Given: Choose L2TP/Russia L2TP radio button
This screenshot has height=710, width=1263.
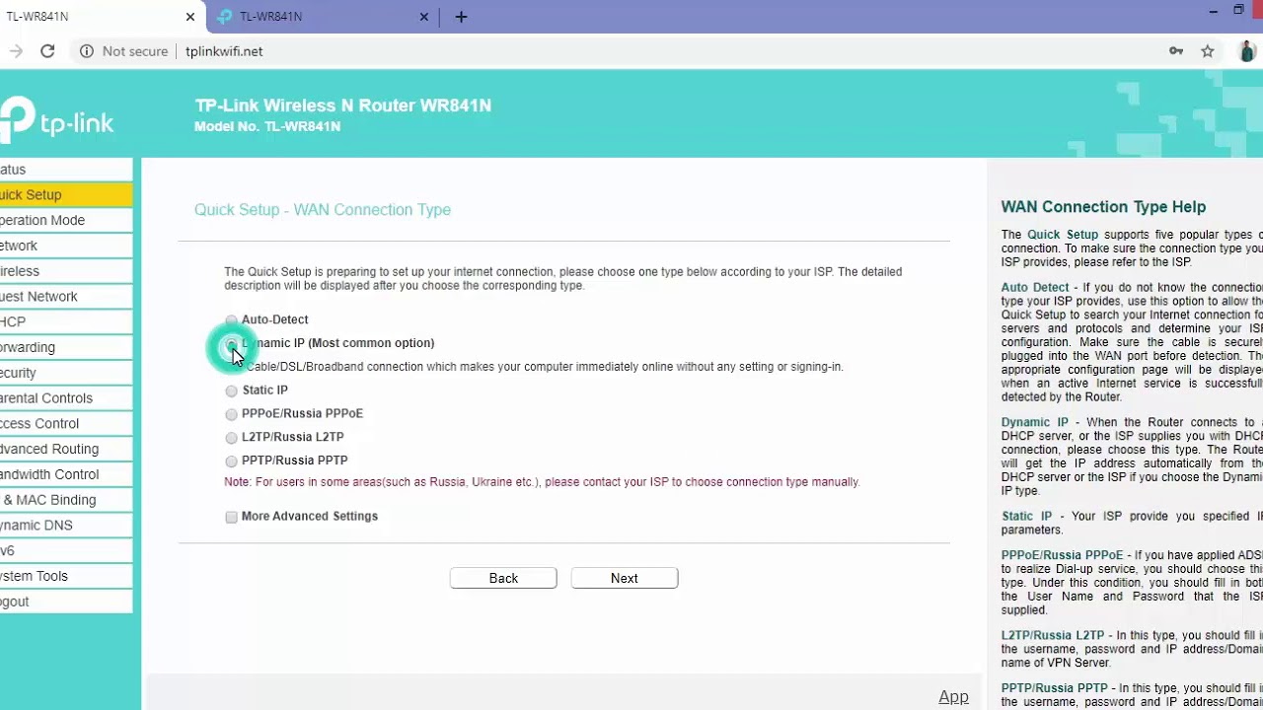Looking at the screenshot, I should click(x=231, y=438).
